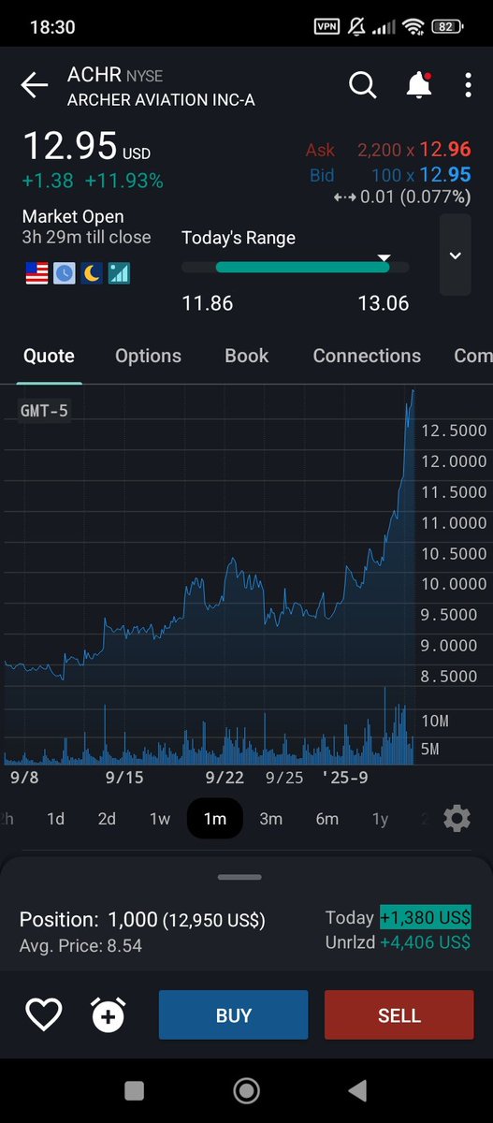Tap the moon overnight-trading icon
Screen dimensions: 493x1123
tap(92, 273)
